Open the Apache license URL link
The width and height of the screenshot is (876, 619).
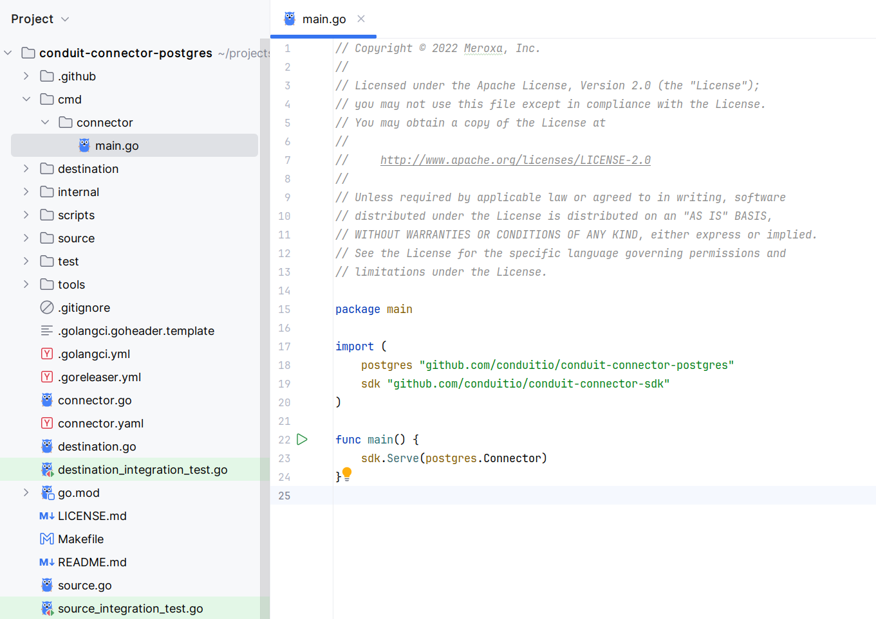tap(515, 160)
